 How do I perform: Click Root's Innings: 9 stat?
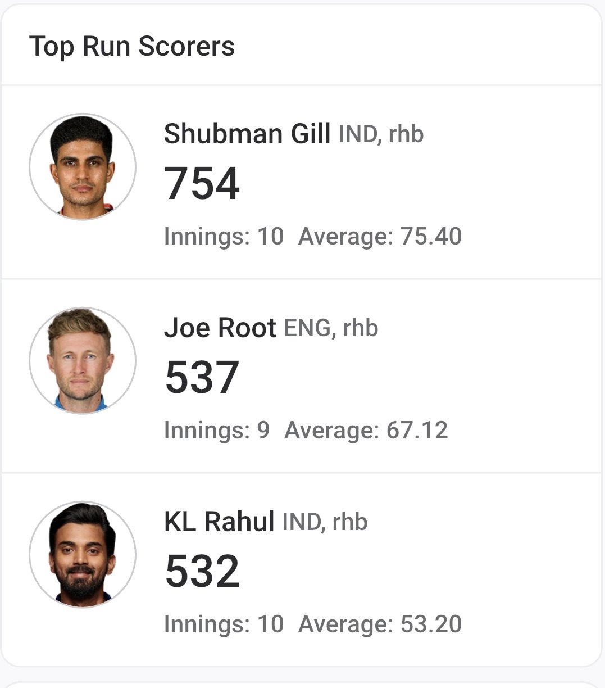pyautogui.click(x=217, y=431)
